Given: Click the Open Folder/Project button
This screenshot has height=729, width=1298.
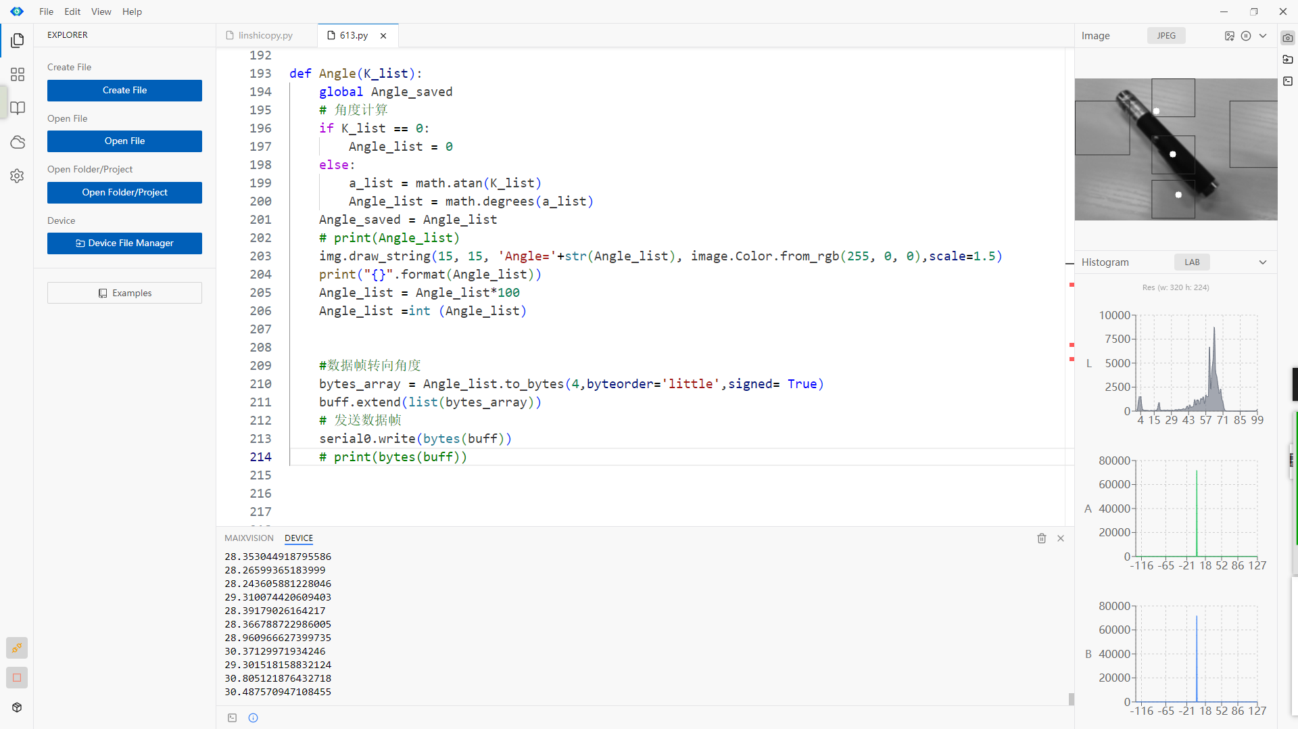Looking at the screenshot, I should [x=124, y=193].
